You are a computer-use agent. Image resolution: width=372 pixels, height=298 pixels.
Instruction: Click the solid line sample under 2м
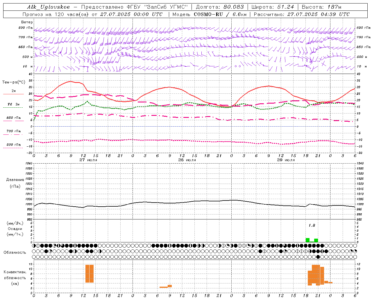(x=13, y=94)
